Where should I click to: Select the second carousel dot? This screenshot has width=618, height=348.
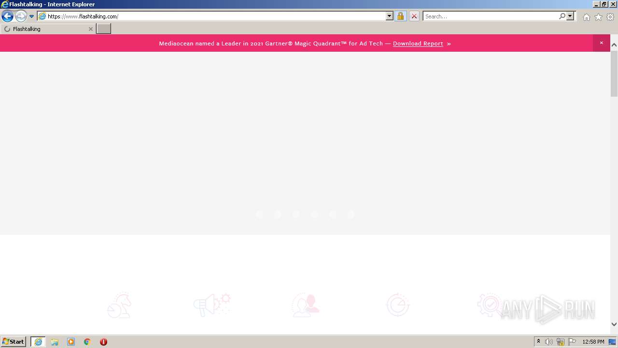coord(278,214)
